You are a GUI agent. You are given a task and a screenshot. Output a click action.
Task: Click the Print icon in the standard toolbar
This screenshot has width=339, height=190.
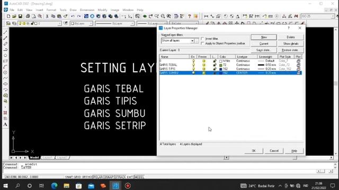(28, 16)
